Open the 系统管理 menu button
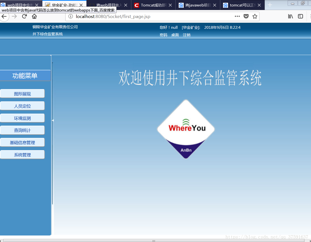This screenshot has height=242, width=311. tap(22, 155)
